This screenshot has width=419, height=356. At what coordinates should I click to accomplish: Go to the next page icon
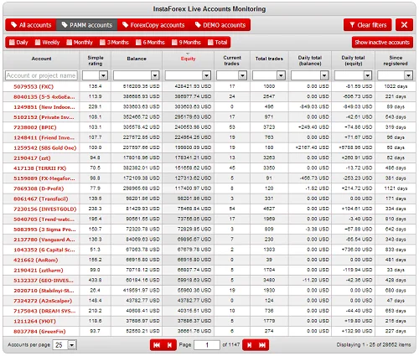(x=249, y=345)
